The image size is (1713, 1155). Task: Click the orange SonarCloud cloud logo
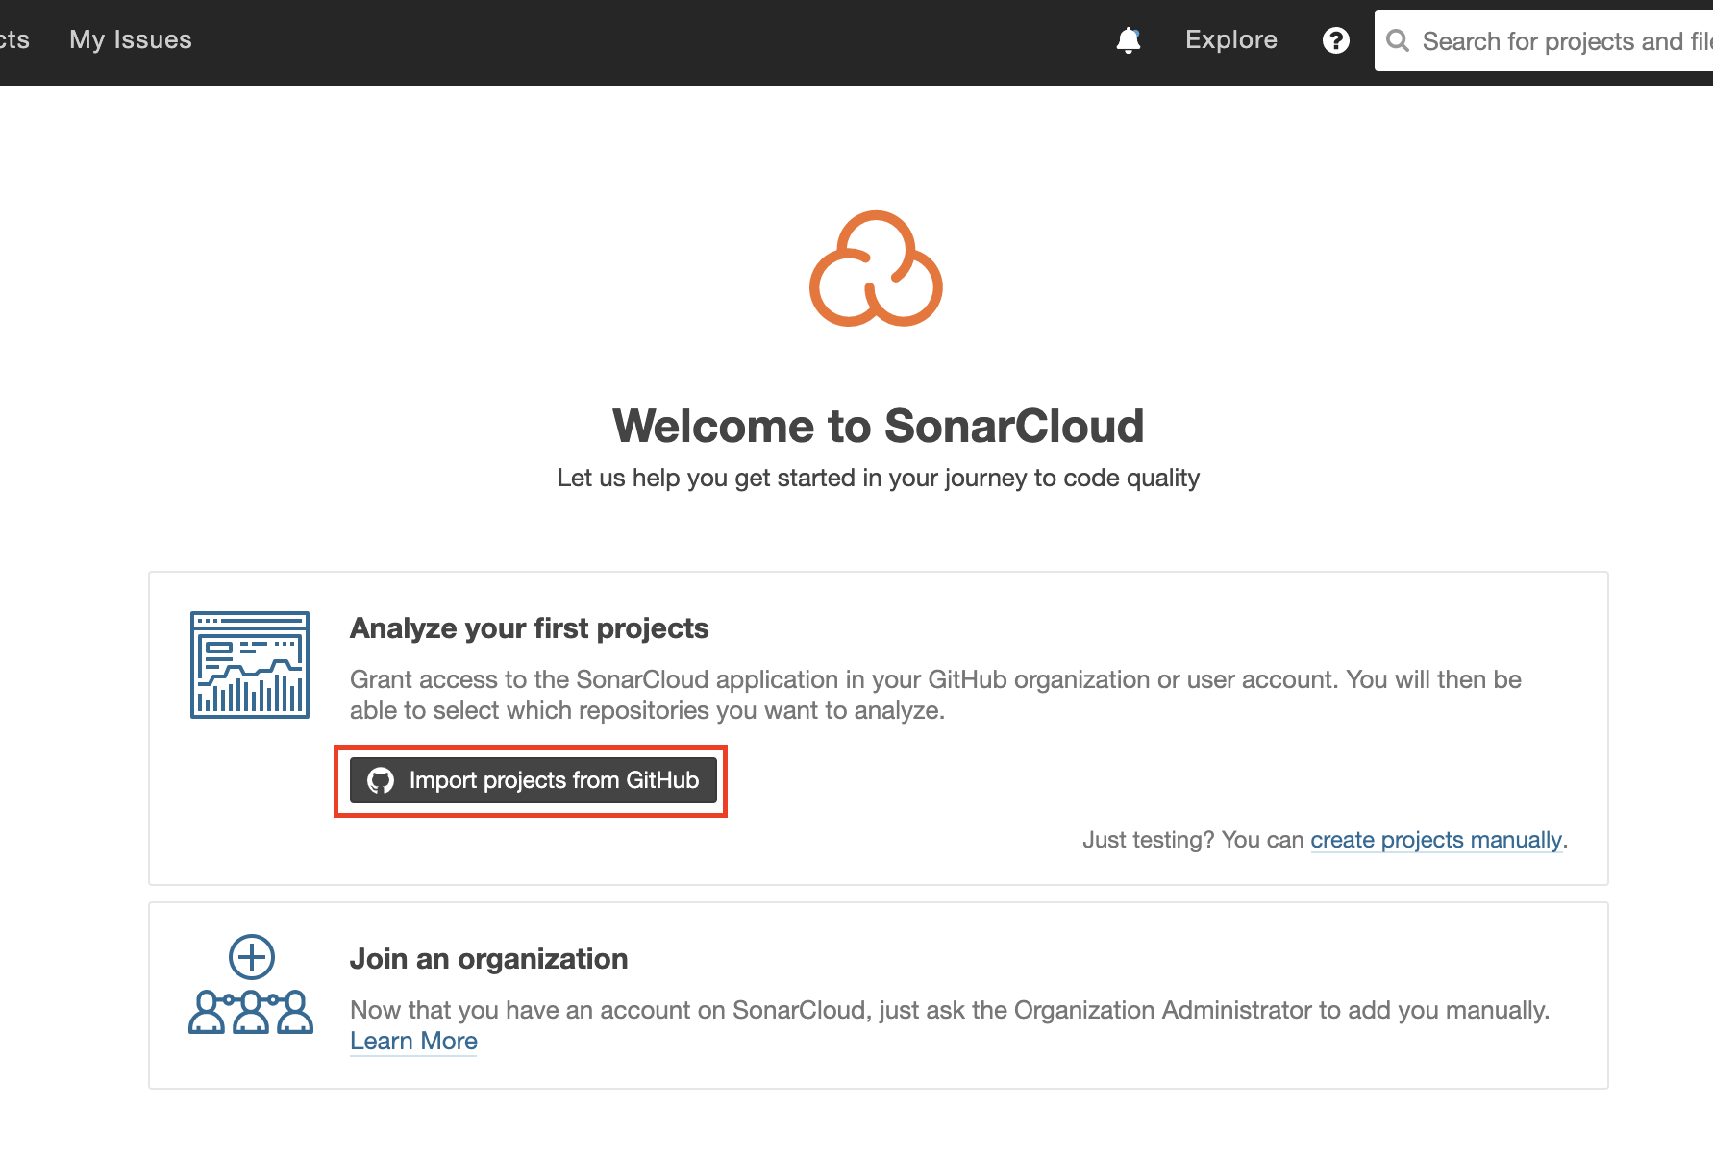tap(876, 271)
